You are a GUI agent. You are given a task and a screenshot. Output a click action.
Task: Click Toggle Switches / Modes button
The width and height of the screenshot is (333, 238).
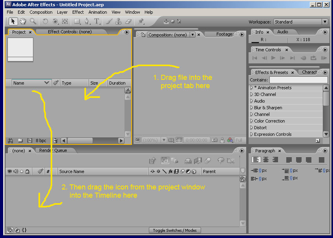tap(175, 230)
